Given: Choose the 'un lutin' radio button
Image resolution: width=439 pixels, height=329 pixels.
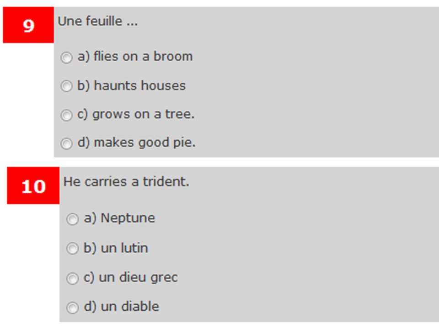Looking at the screenshot, I should [x=72, y=249].
